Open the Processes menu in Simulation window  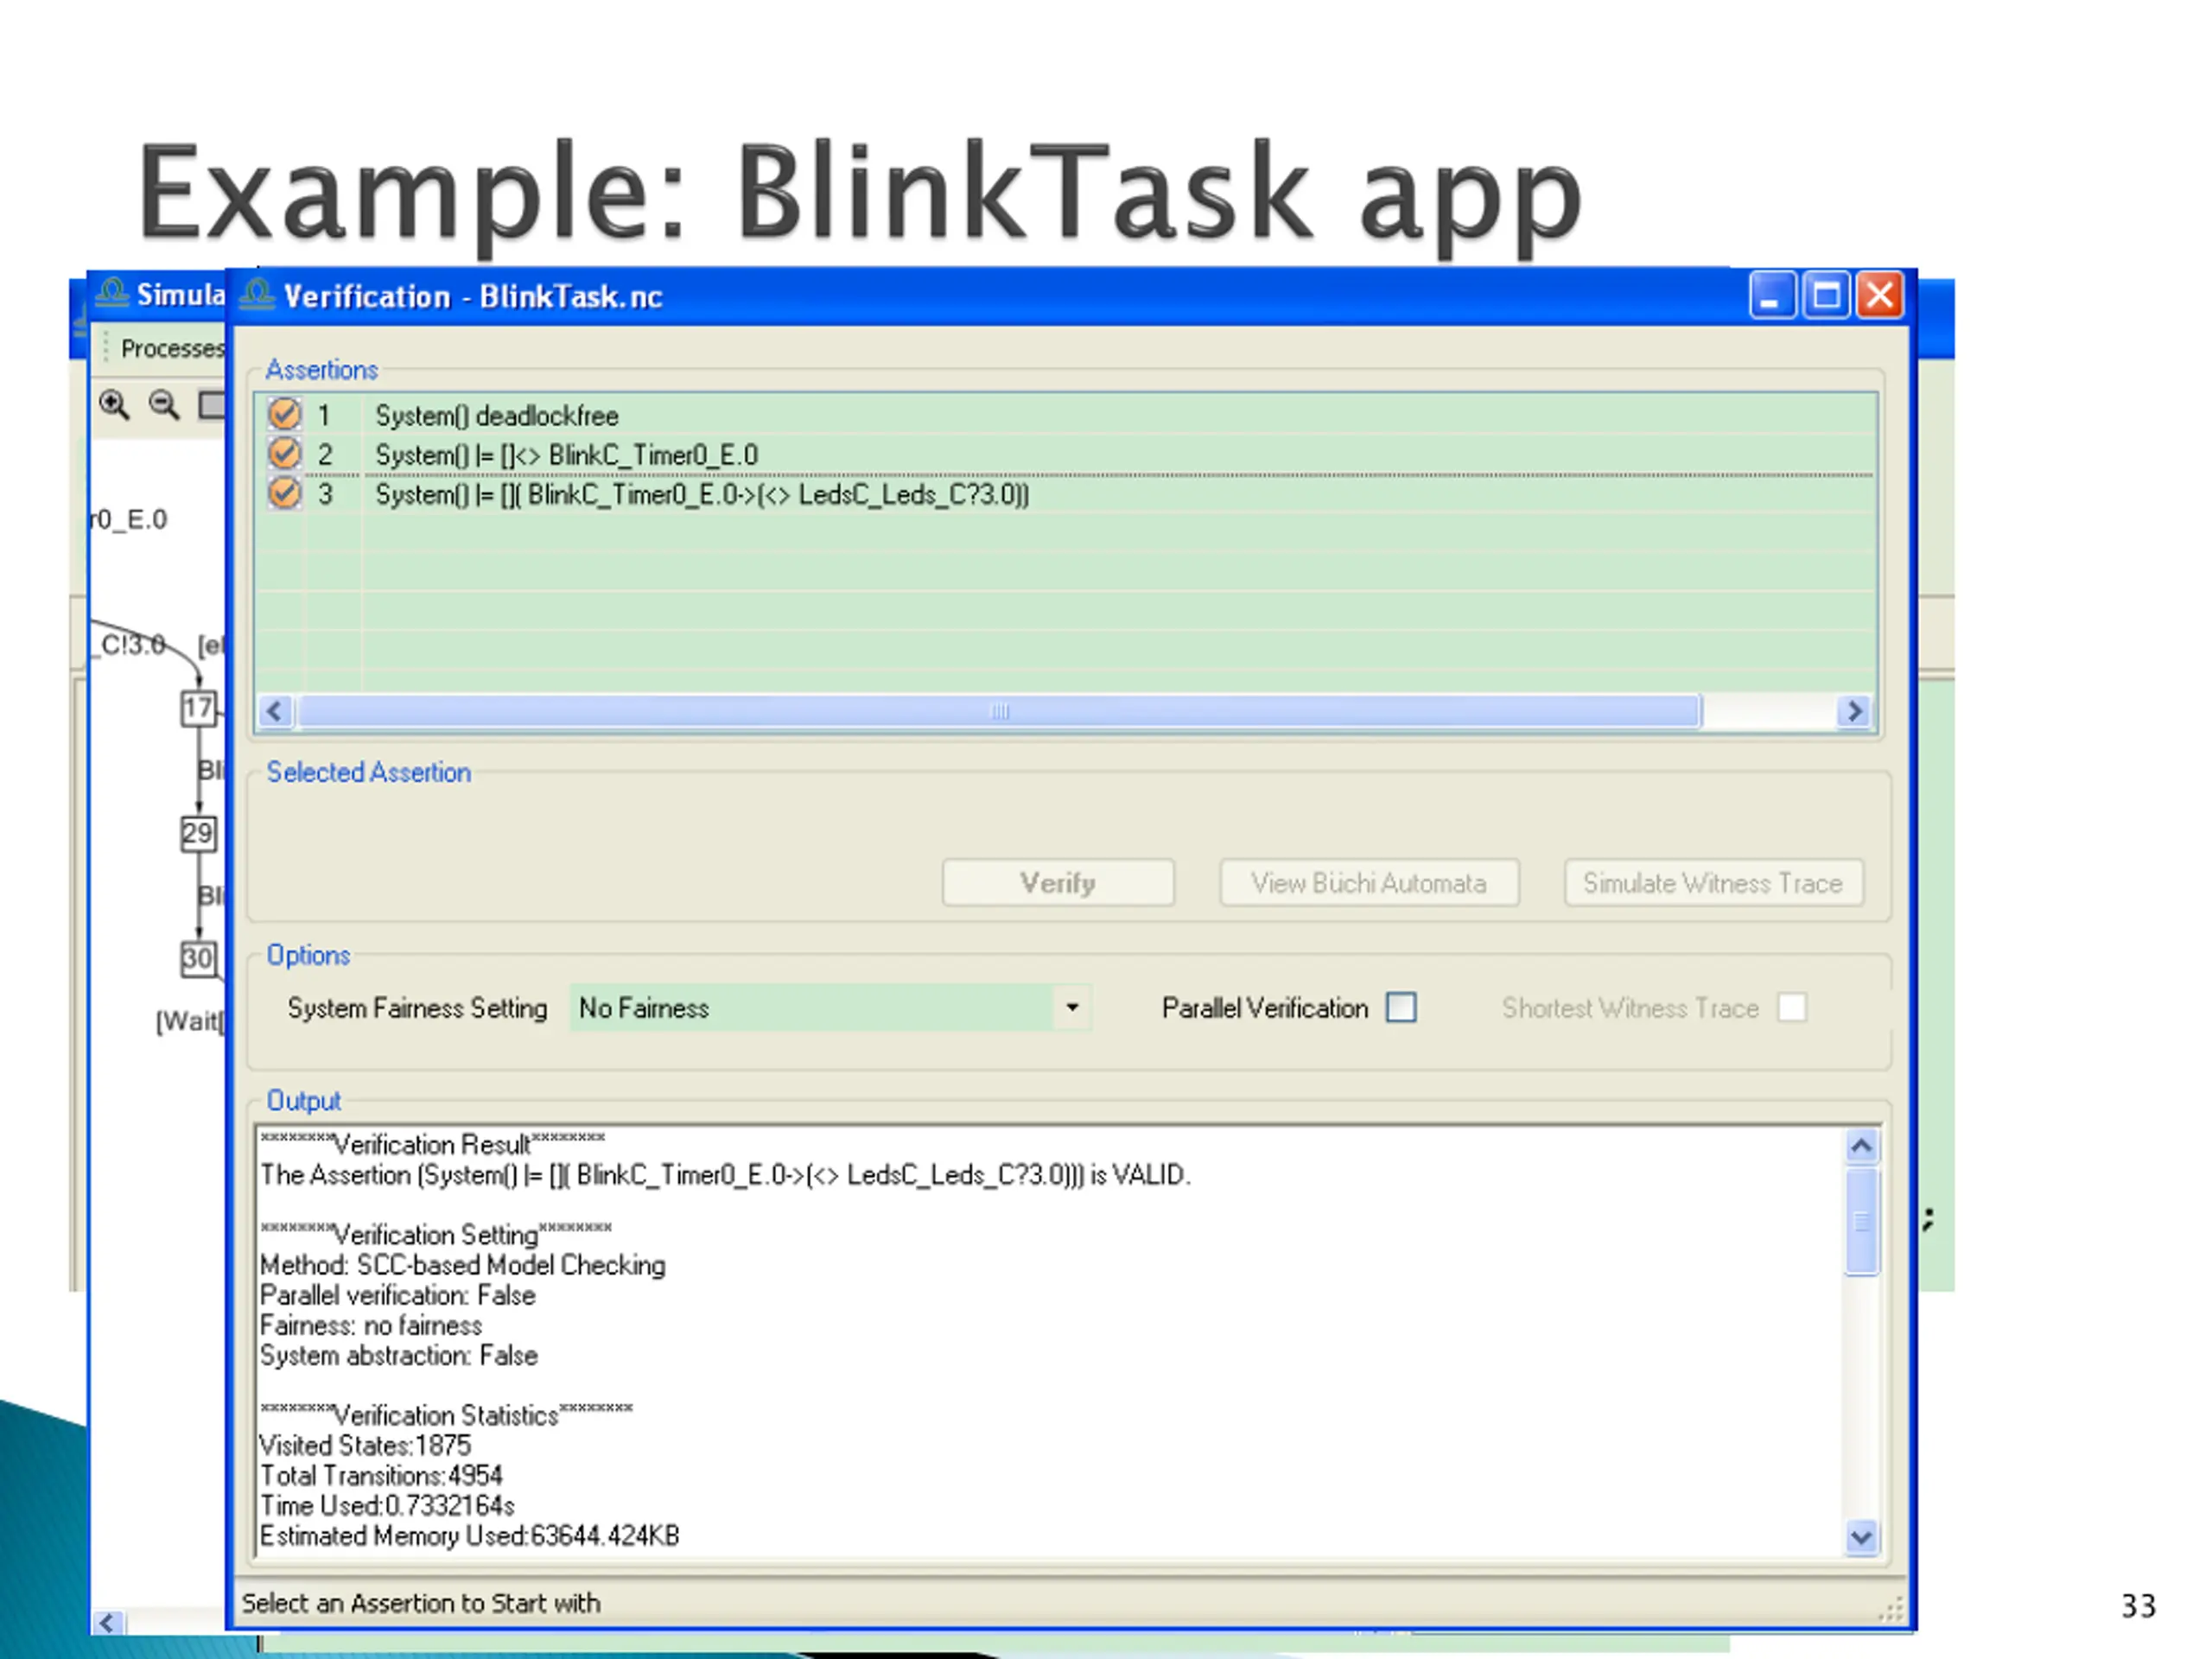pos(172,348)
